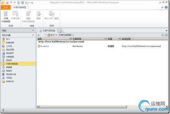Collapse the 导航 pane with the chevron
This screenshot has height=114, width=170.
click(x=33, y=31)
